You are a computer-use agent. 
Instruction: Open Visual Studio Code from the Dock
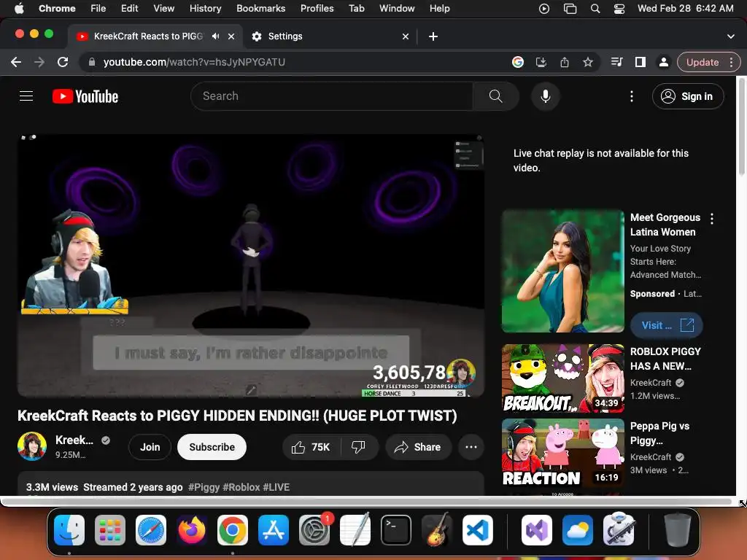coord(477,530)
